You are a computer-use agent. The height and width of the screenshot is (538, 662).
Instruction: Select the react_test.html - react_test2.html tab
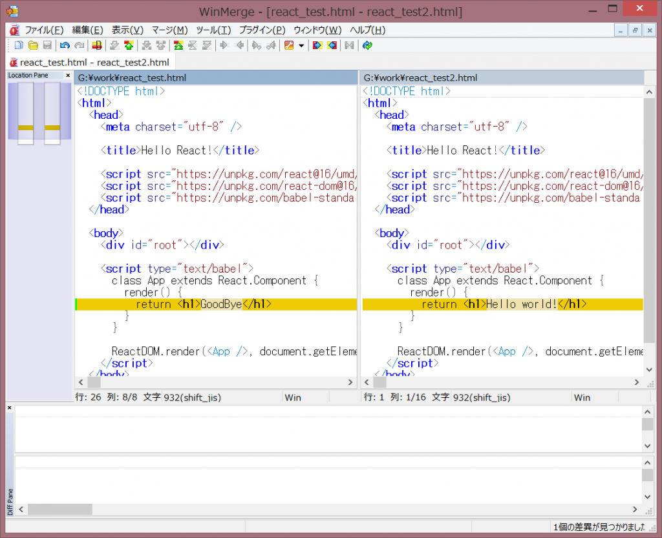(x=90, y=63)
